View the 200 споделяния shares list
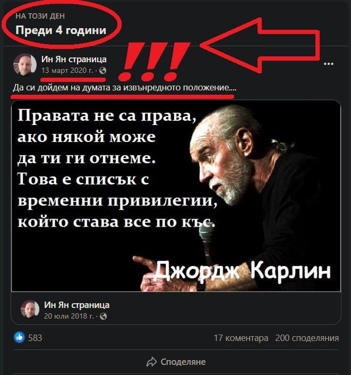Image resolution: width=351 pixels, height=375 pixels. (x=307, y=338)
